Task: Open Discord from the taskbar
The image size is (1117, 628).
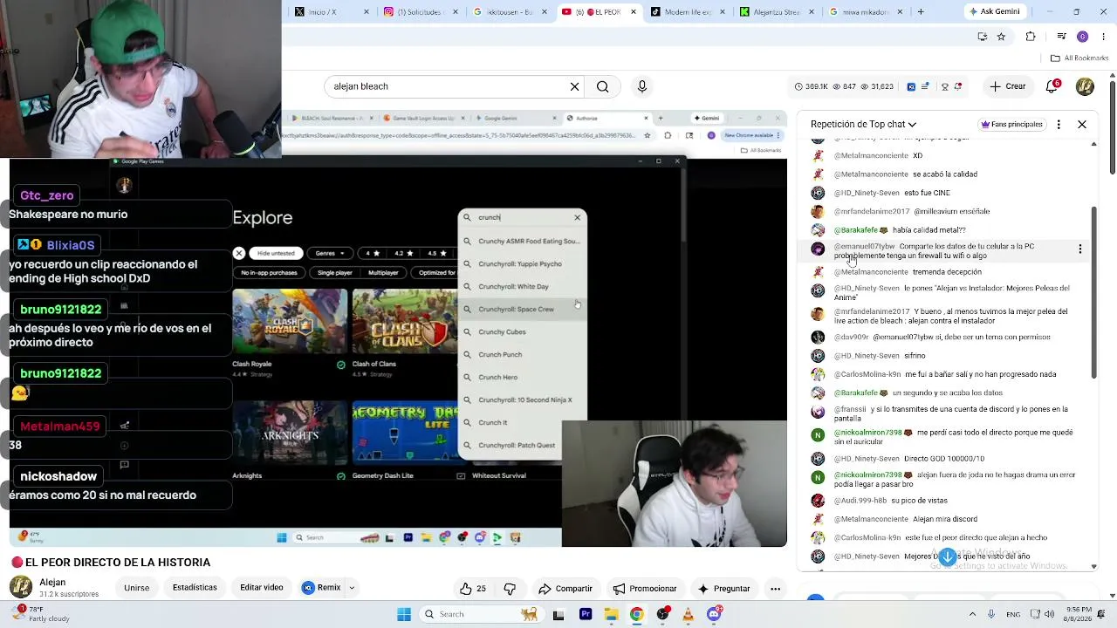Action: pyautogui.click(x=714, y=614)
